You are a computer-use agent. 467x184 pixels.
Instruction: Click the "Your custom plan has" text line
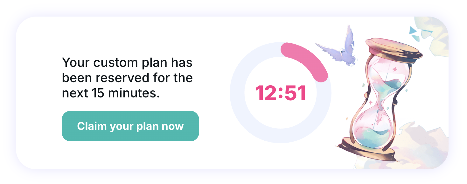tap(127, 62)
